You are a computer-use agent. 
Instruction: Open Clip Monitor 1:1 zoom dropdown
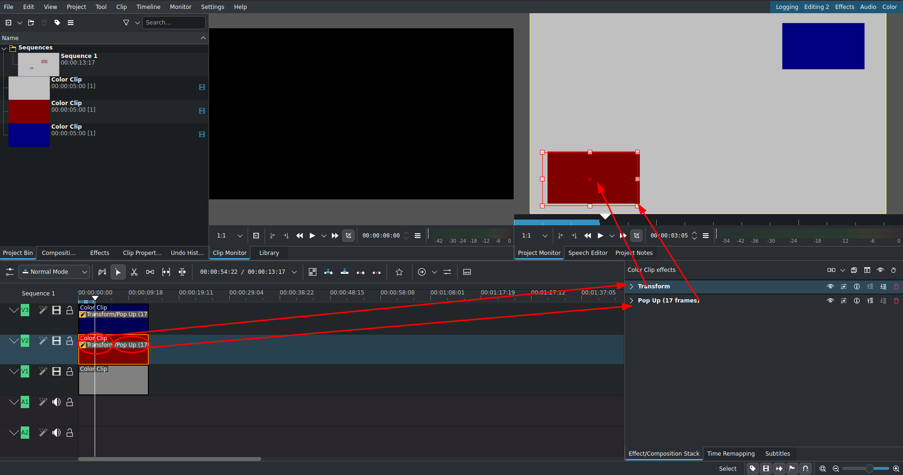coord(230,236)
